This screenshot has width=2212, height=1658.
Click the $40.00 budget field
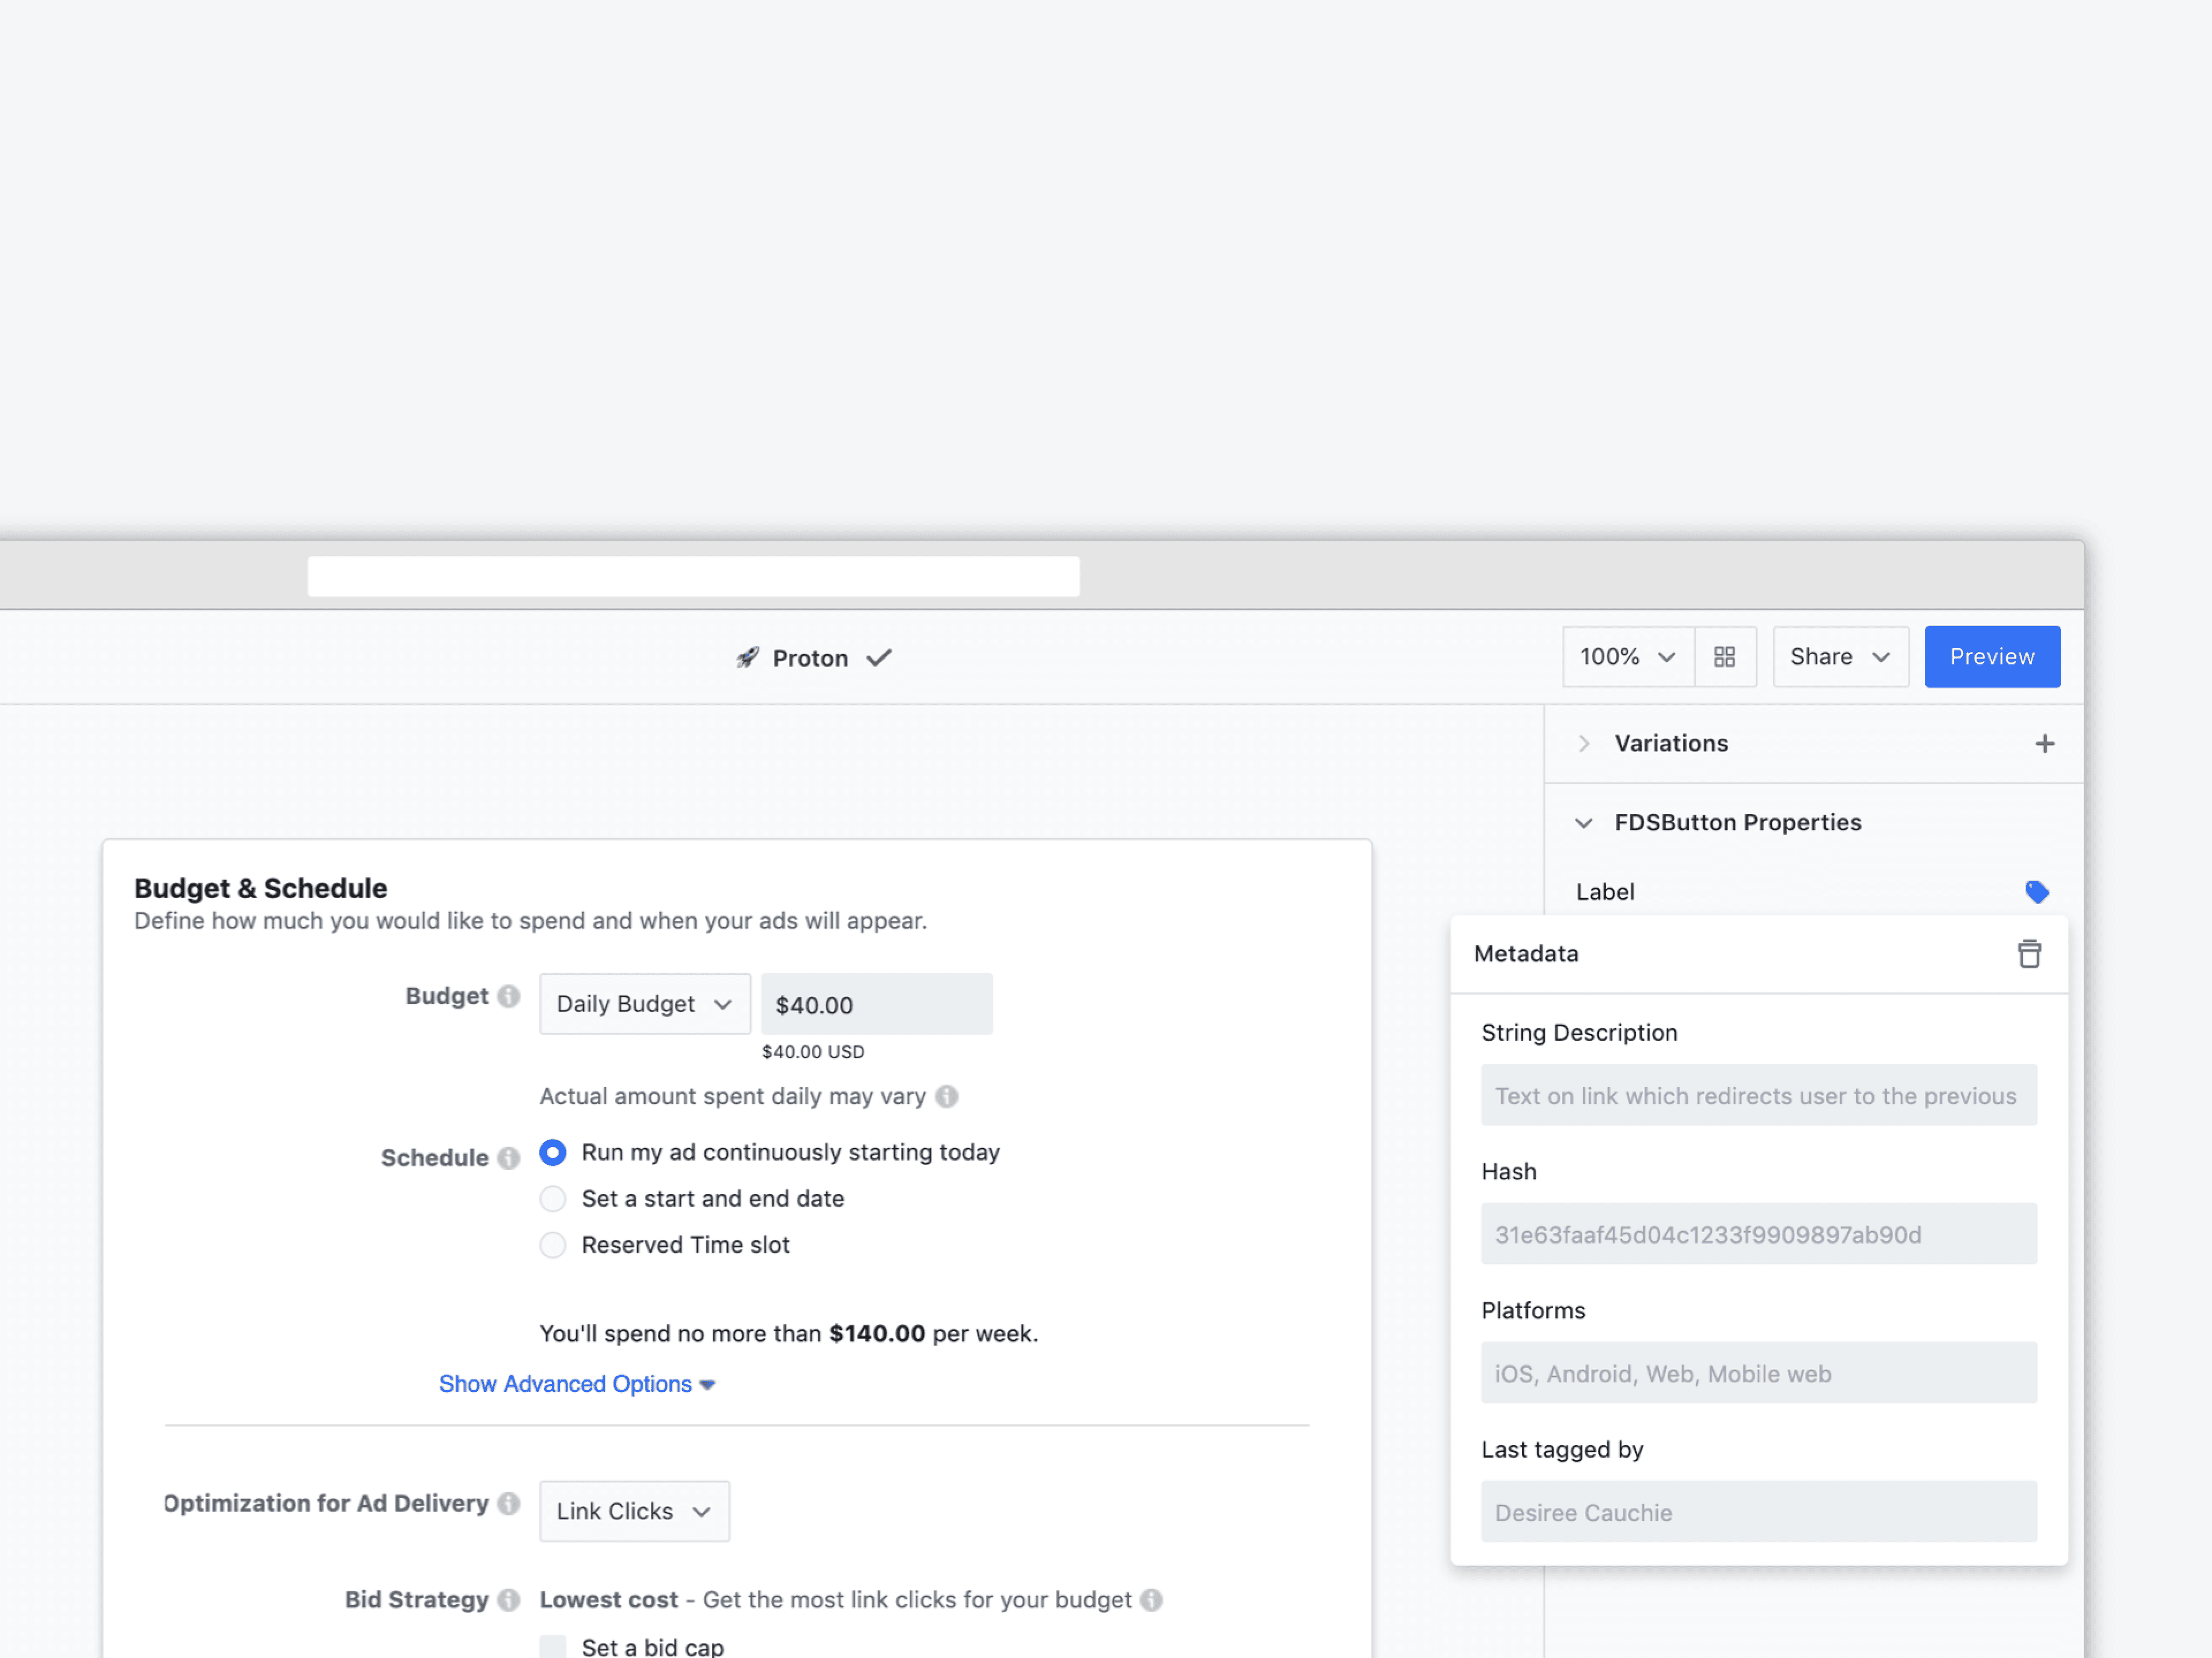[x=877, y=1003]
